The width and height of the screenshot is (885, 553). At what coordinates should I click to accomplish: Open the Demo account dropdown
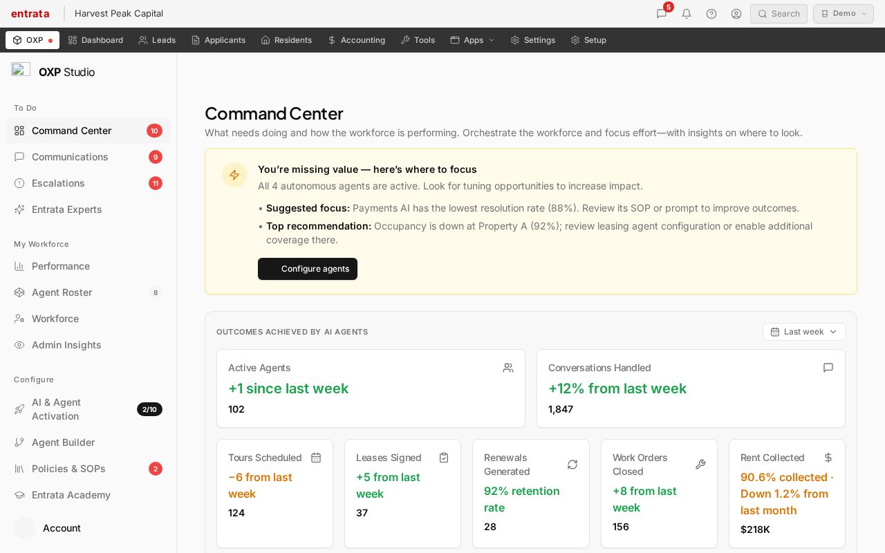click(x=844, y=14)
